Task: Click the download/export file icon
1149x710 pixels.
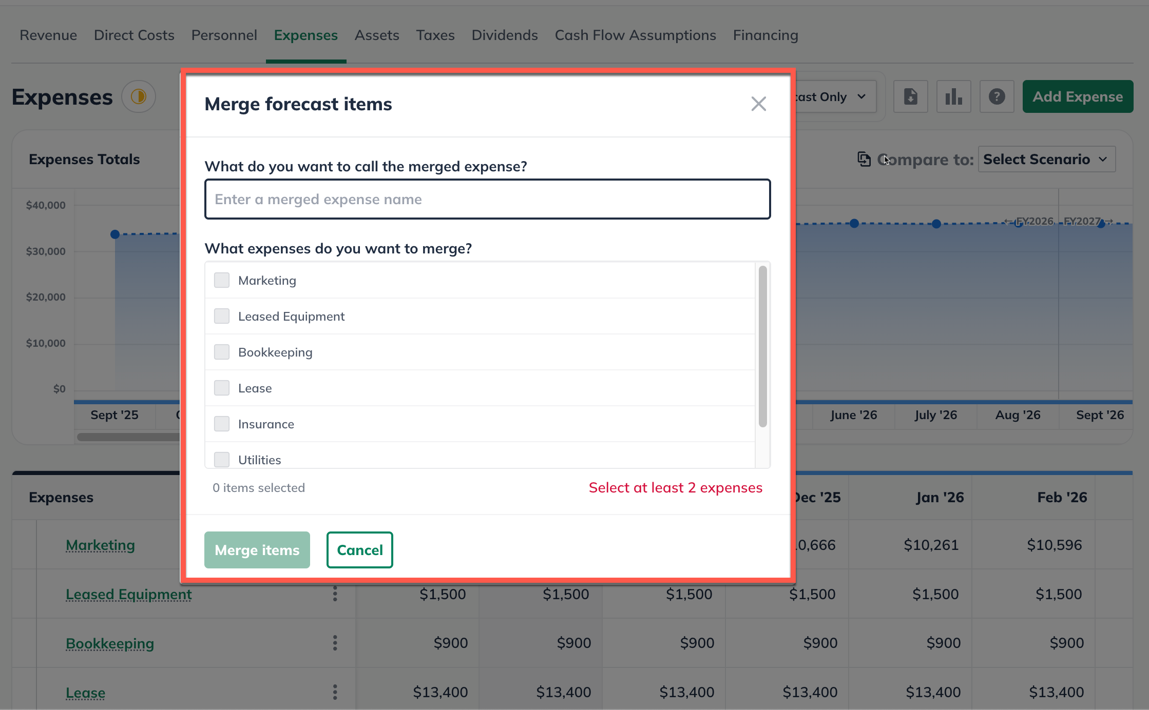Action: 910,96
